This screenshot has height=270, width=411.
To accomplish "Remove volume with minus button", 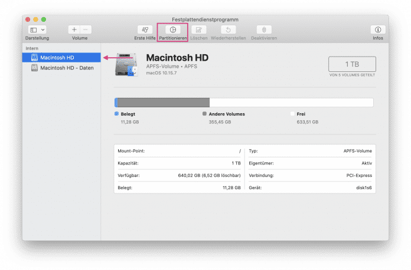I will (86, 29).
